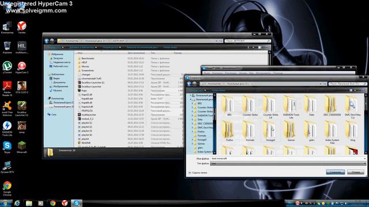The height and width of the screenshot is (207, 369).
Task: Open the Counter-Strike 1.6 folder thumbnail
Action: (x=270, y=107)
